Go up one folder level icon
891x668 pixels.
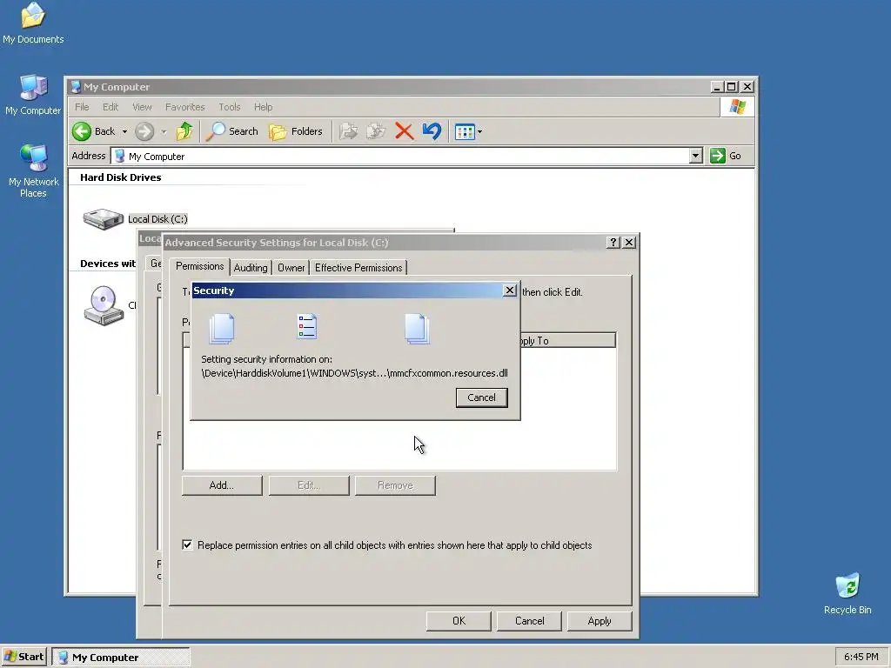tap(184, 131)
